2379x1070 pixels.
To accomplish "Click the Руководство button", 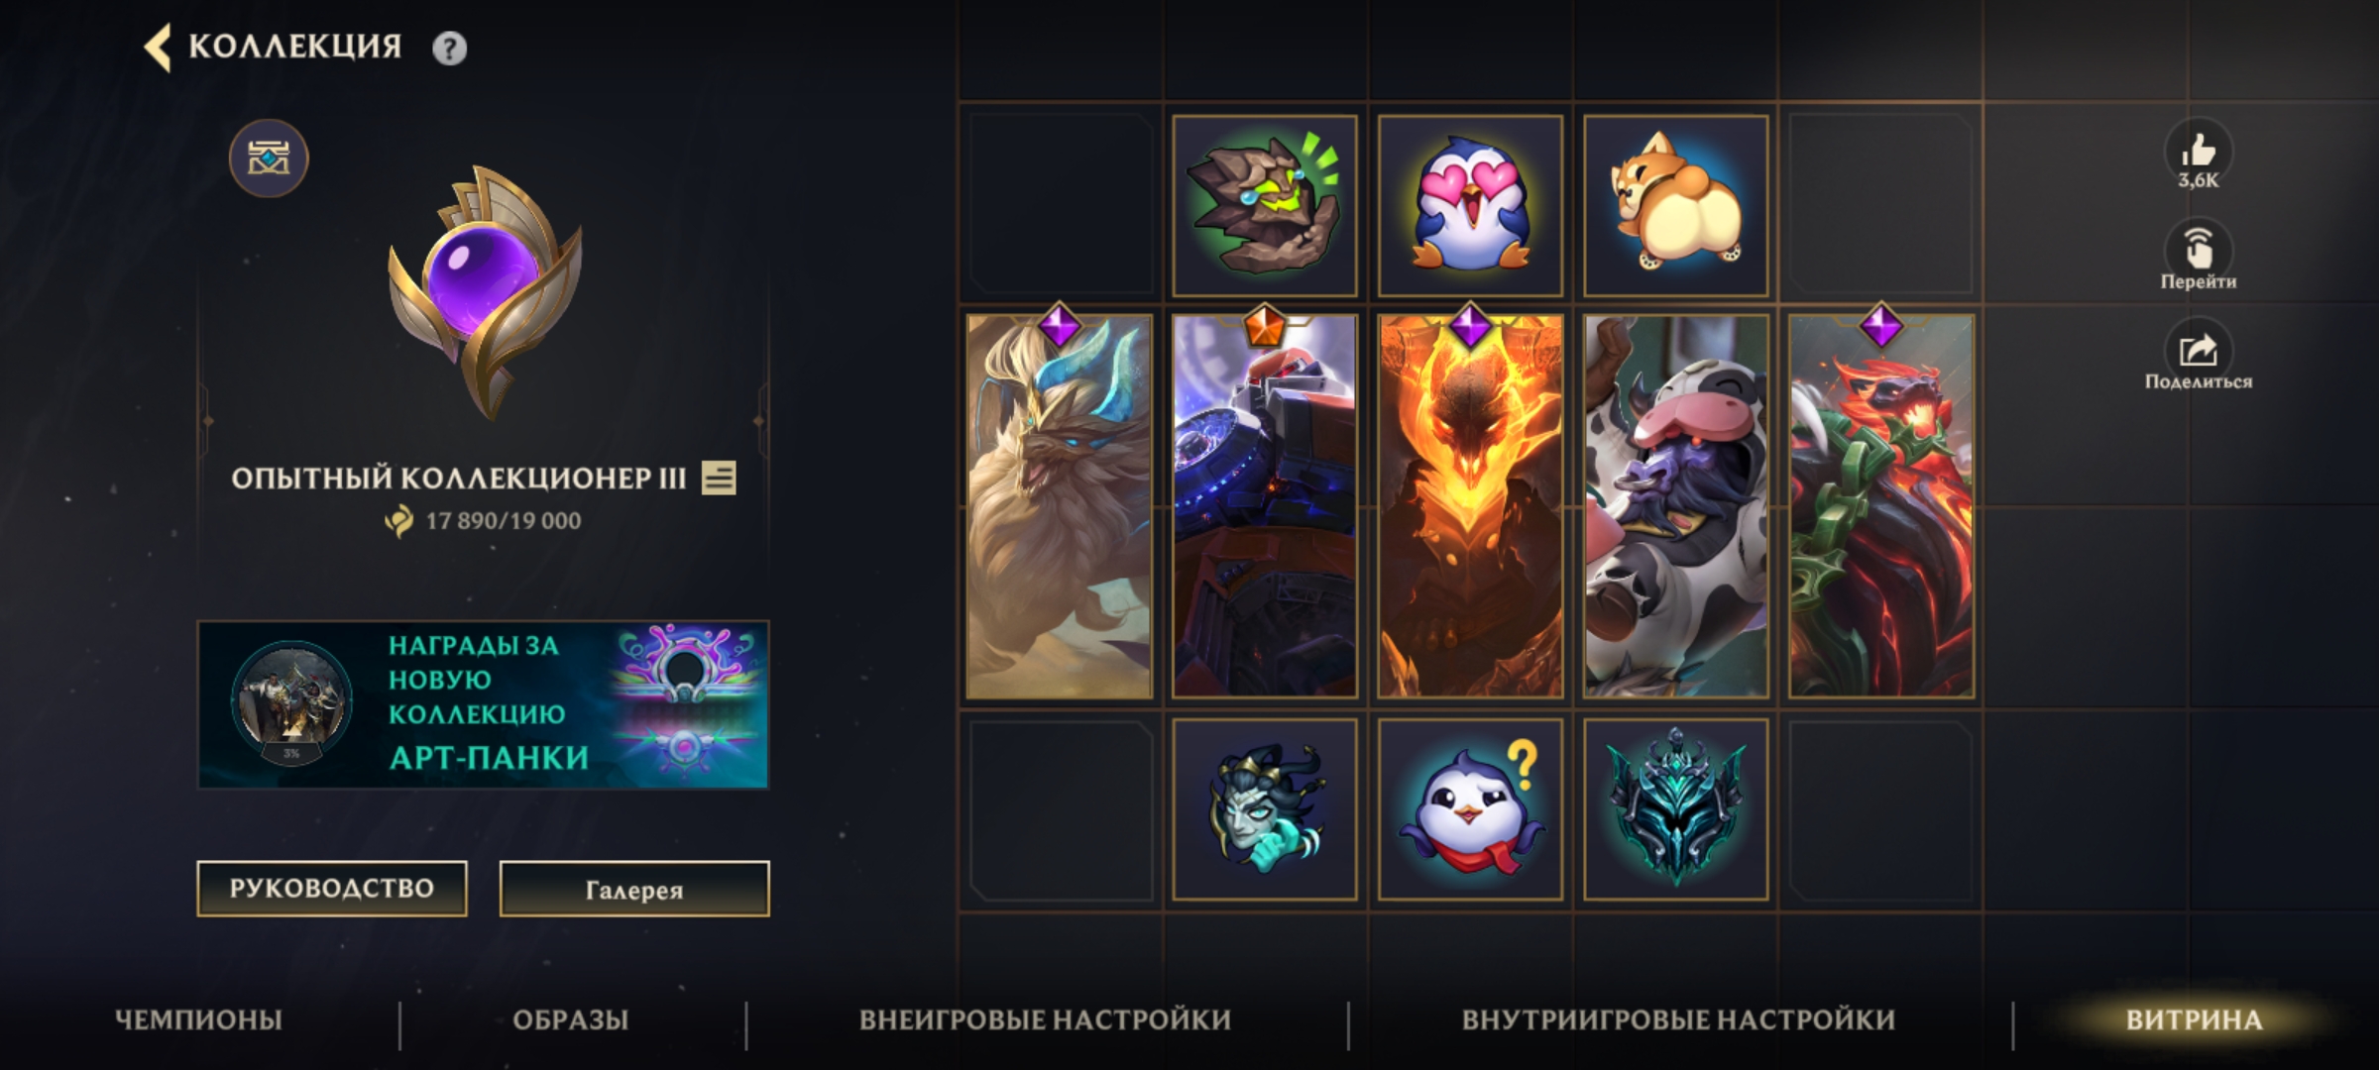I will point(332,889).
